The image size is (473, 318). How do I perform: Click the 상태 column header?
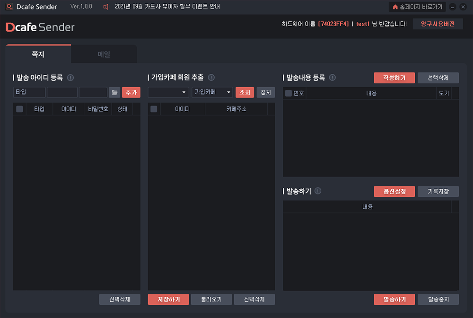tap(122, 109)
